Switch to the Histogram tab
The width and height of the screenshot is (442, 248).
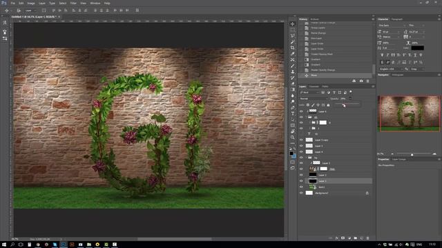[x=398, y=75]
